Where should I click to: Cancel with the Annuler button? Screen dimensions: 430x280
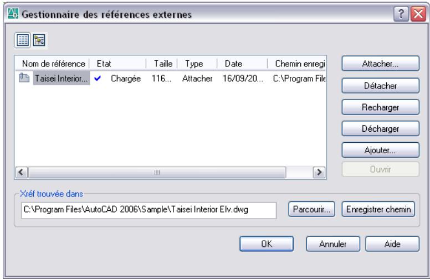click(x=333, y=244)
